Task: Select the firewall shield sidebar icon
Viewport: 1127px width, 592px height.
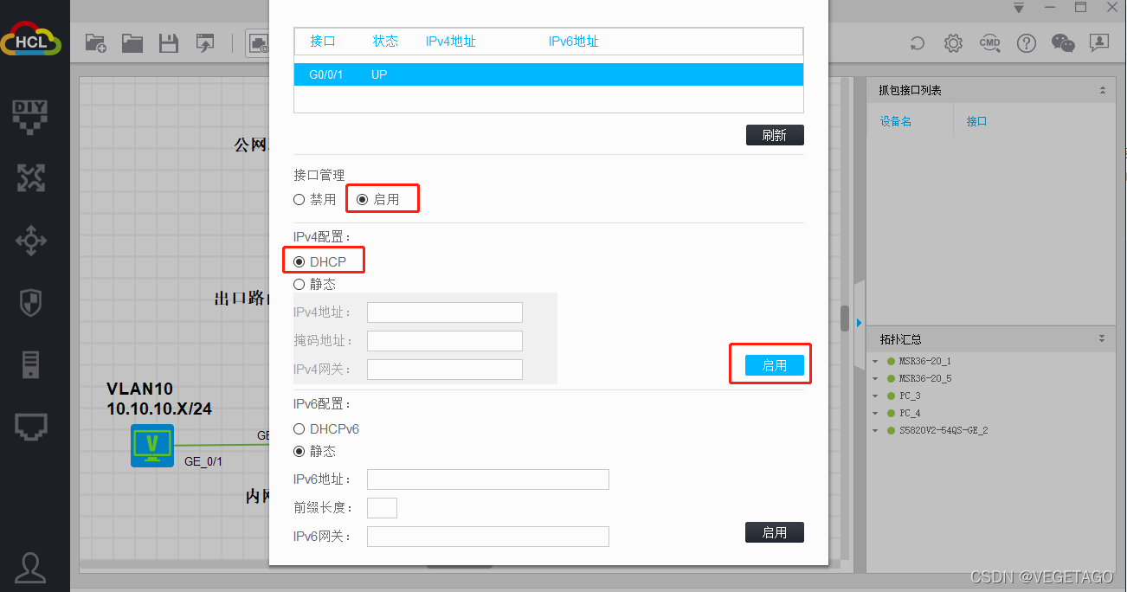Action: click(31, 303)
